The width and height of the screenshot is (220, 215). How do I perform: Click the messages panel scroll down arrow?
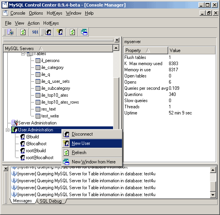(x=213, y=195)
